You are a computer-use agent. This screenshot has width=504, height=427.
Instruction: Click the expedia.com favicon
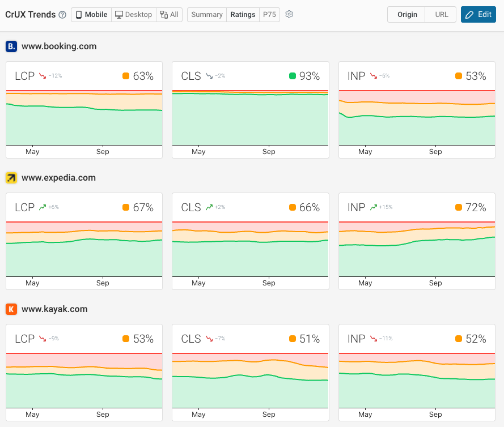click(11, 177)
